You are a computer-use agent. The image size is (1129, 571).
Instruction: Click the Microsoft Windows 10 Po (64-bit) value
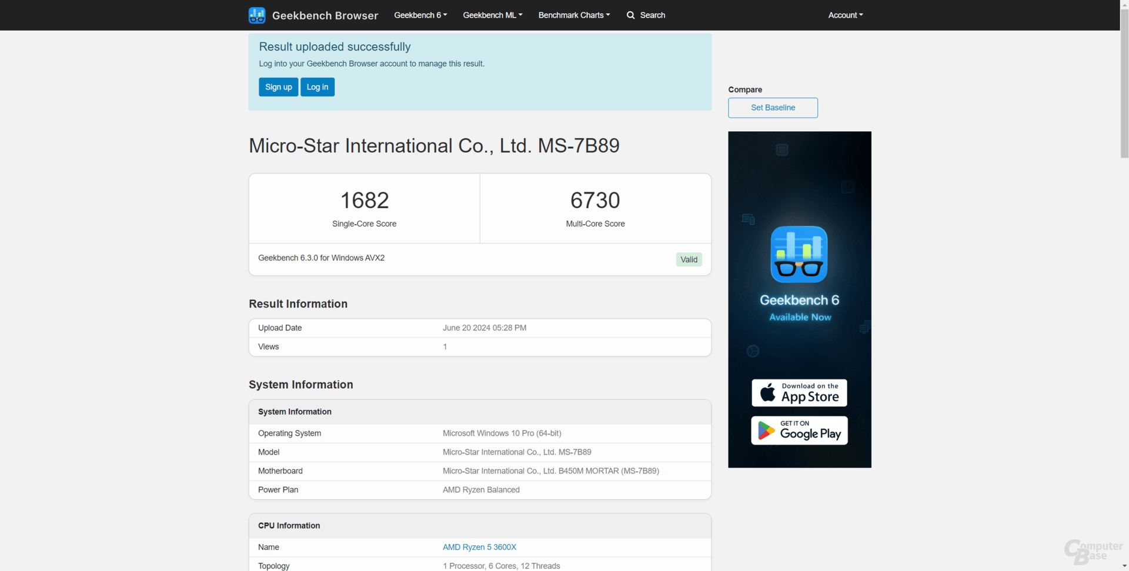tap(502, 433)
